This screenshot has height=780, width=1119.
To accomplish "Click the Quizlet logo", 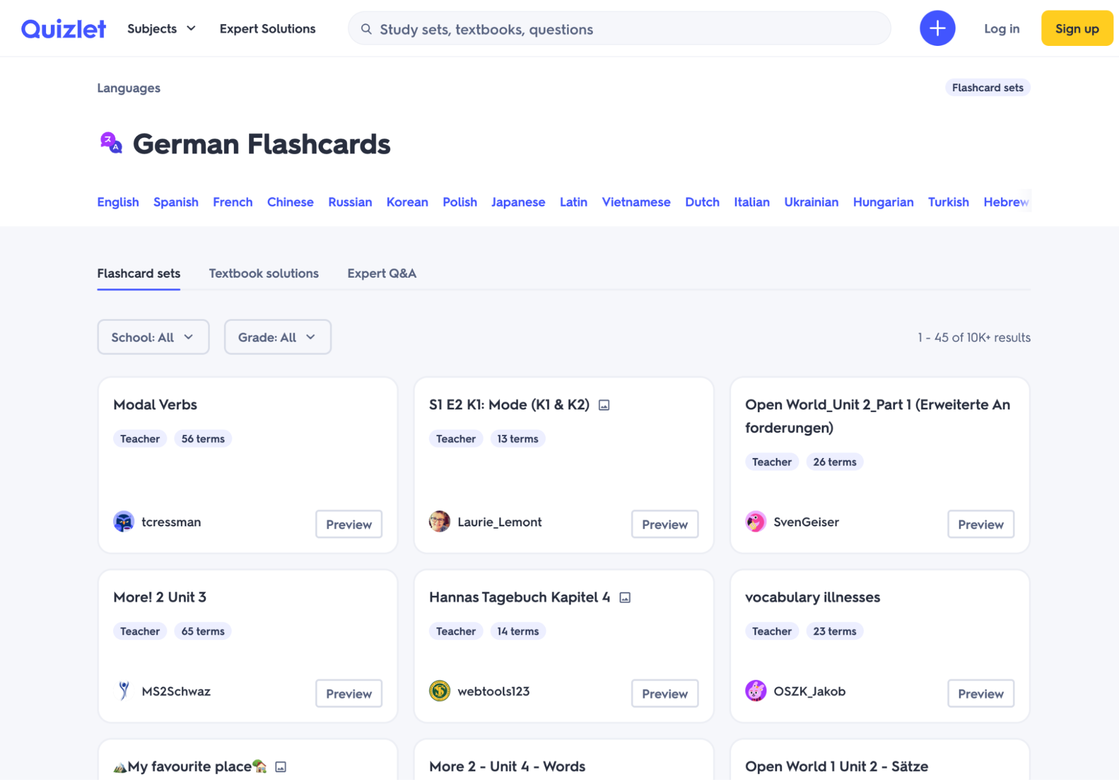I will 63,29.
